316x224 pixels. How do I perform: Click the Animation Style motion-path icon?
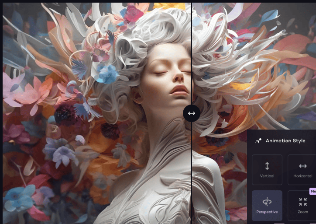(258, 141)
